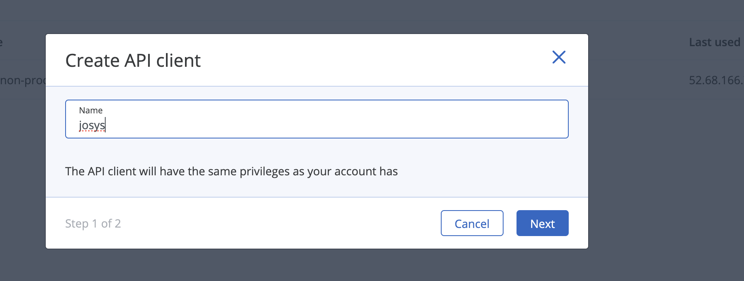The width and height of the screenshot is (744, 281).
Task: Click the API client privileges notice text
Action: (231, 171)
